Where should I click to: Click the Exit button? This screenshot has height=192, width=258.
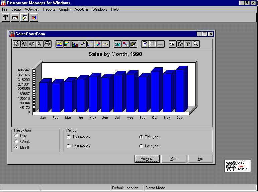(200, 159)
